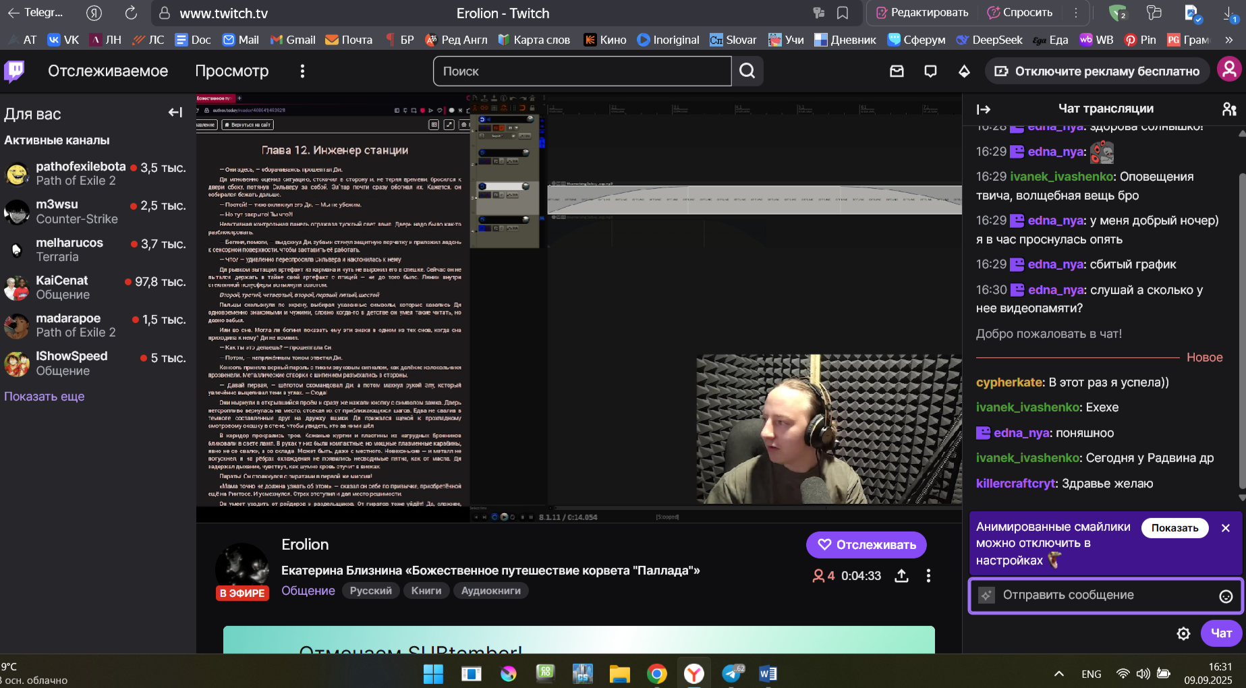The height and width of the screenshot is (688, 1246).
Task: Click the Книги tag
Action: [426, 591]
